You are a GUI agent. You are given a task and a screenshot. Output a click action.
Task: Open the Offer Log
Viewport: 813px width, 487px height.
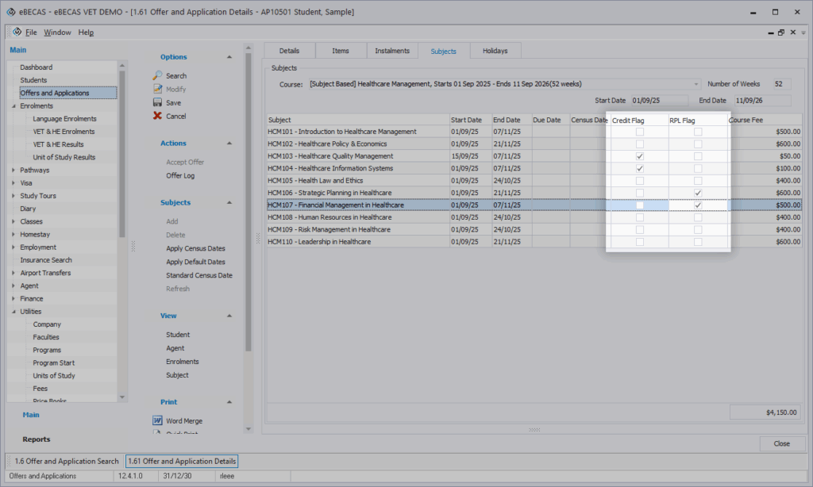point(180,175)
